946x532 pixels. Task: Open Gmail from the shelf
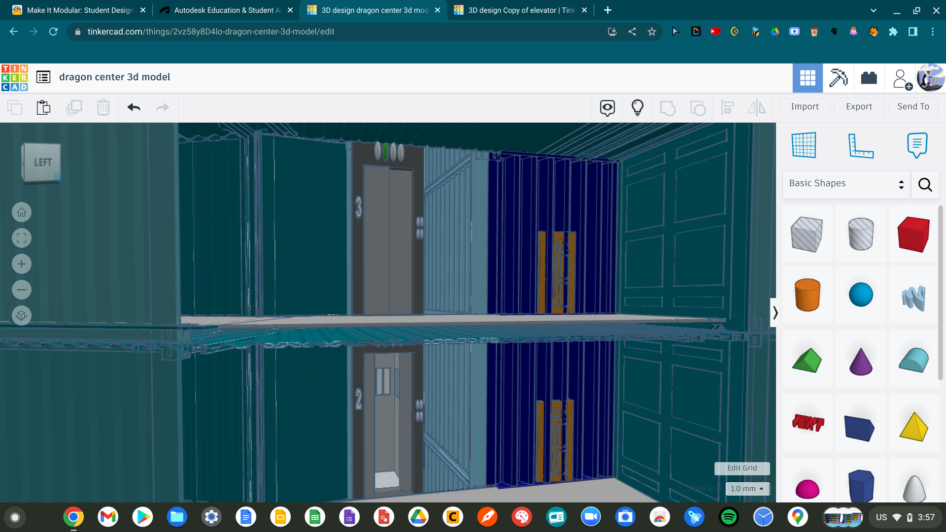tap(108, 517)
